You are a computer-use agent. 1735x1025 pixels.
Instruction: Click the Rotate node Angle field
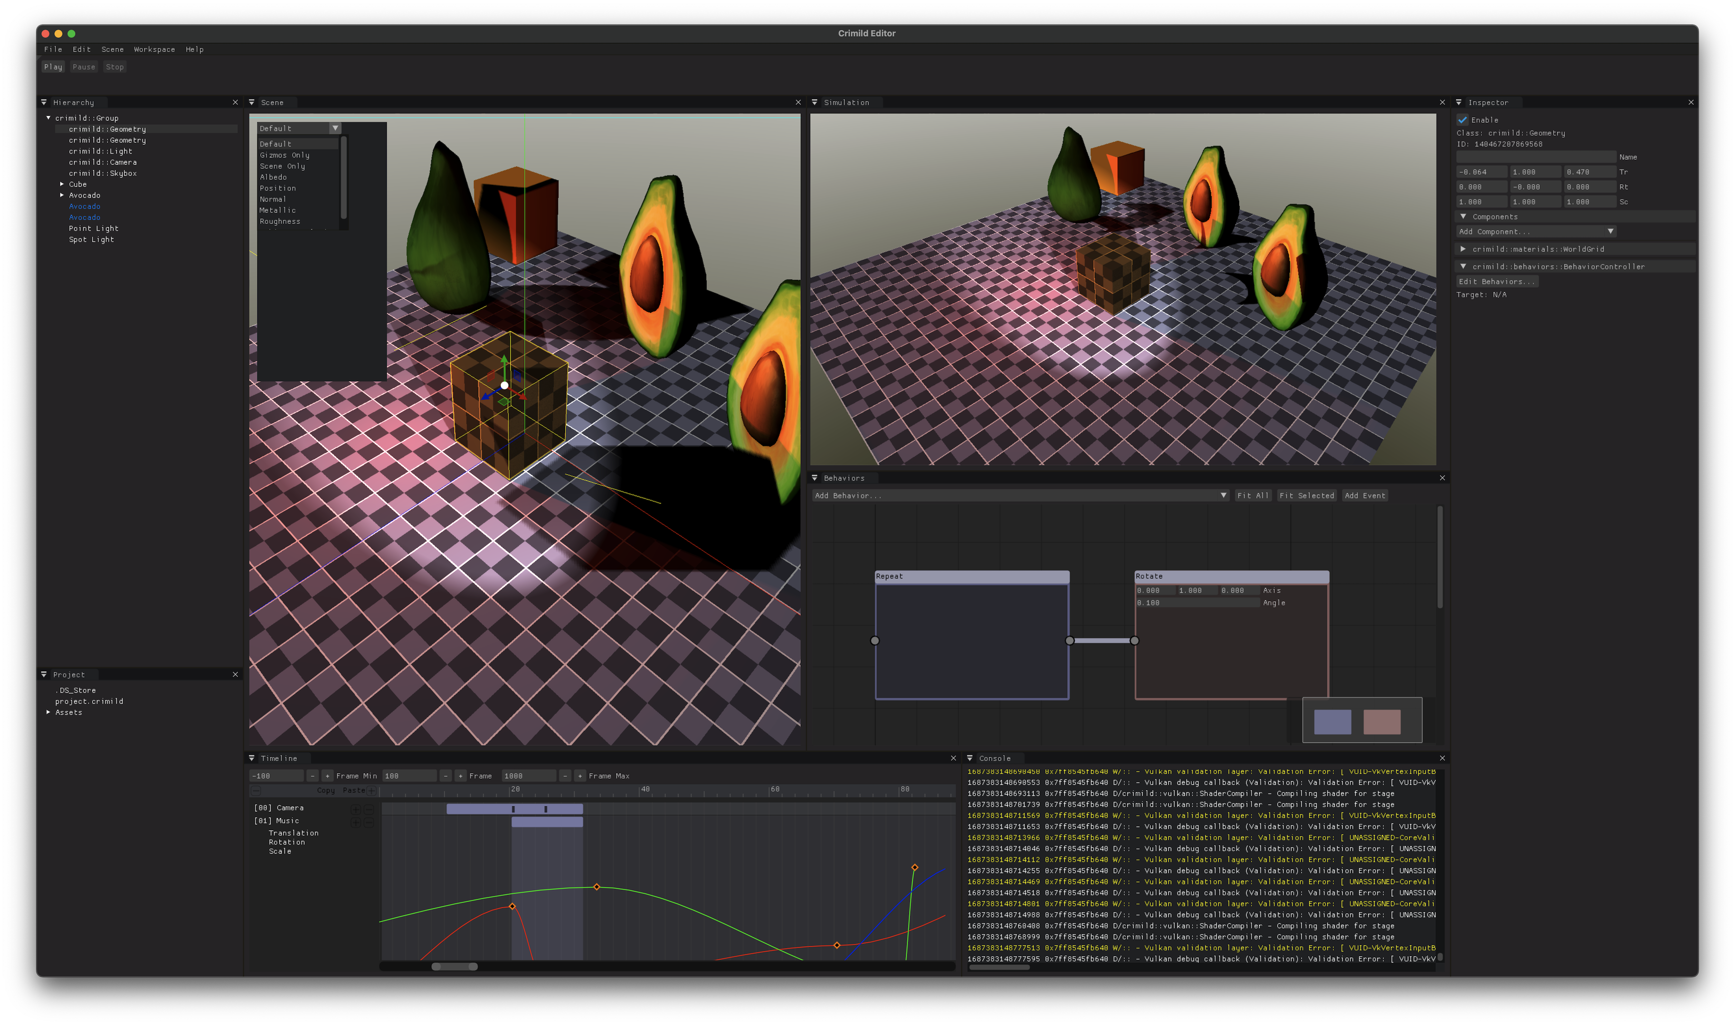(1198, 604)
